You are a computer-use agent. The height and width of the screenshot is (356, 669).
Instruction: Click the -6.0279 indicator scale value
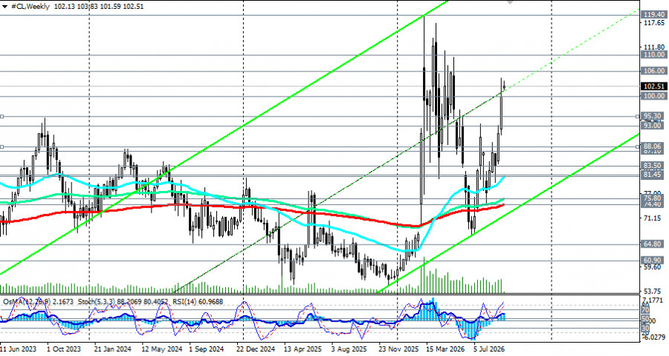click(654, 337)
